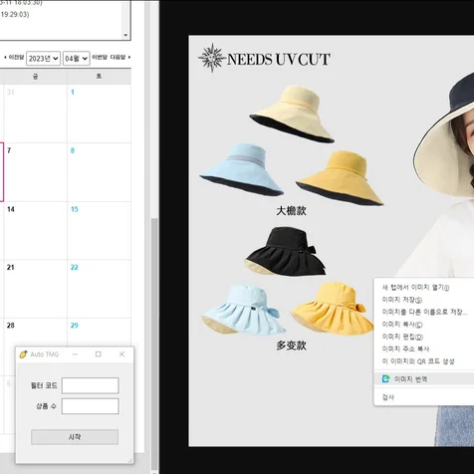The height and width of the screenshot is (474, 474).
Task: Minimize the Auto TMG window
Action: (x=75, y=355)
